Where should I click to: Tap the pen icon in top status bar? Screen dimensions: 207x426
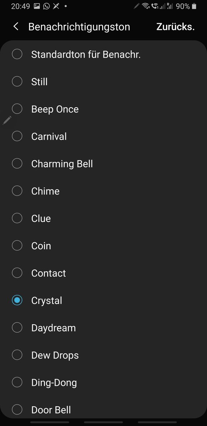pyautogui.click(x=137, y=6)
